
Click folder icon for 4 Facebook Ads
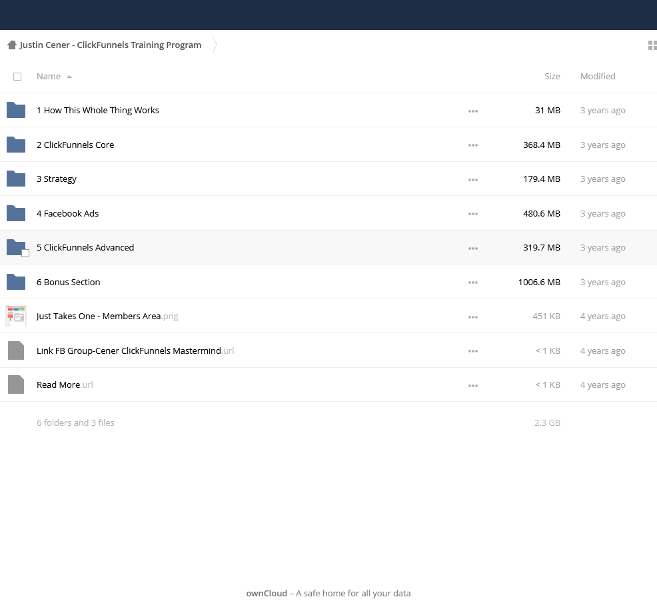point(16,213)
